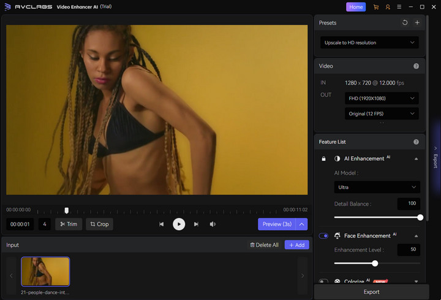This screenshot has width=441, height=300.
Task: Edit the Detail Balance value field
Action: pos(409,204)
